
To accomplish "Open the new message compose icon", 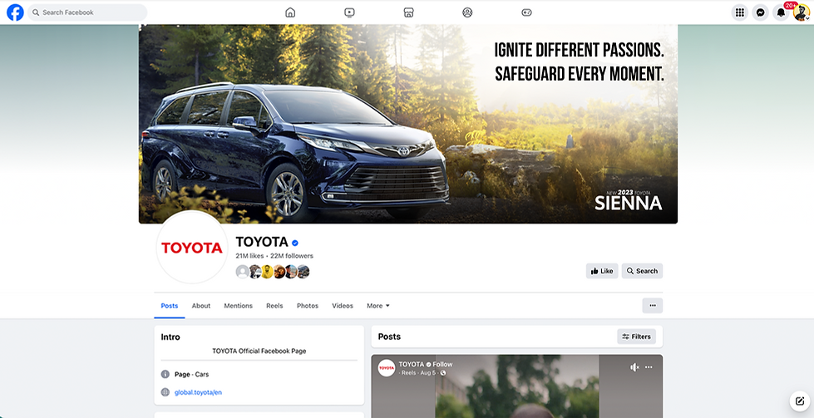I will tap(800, 401).
